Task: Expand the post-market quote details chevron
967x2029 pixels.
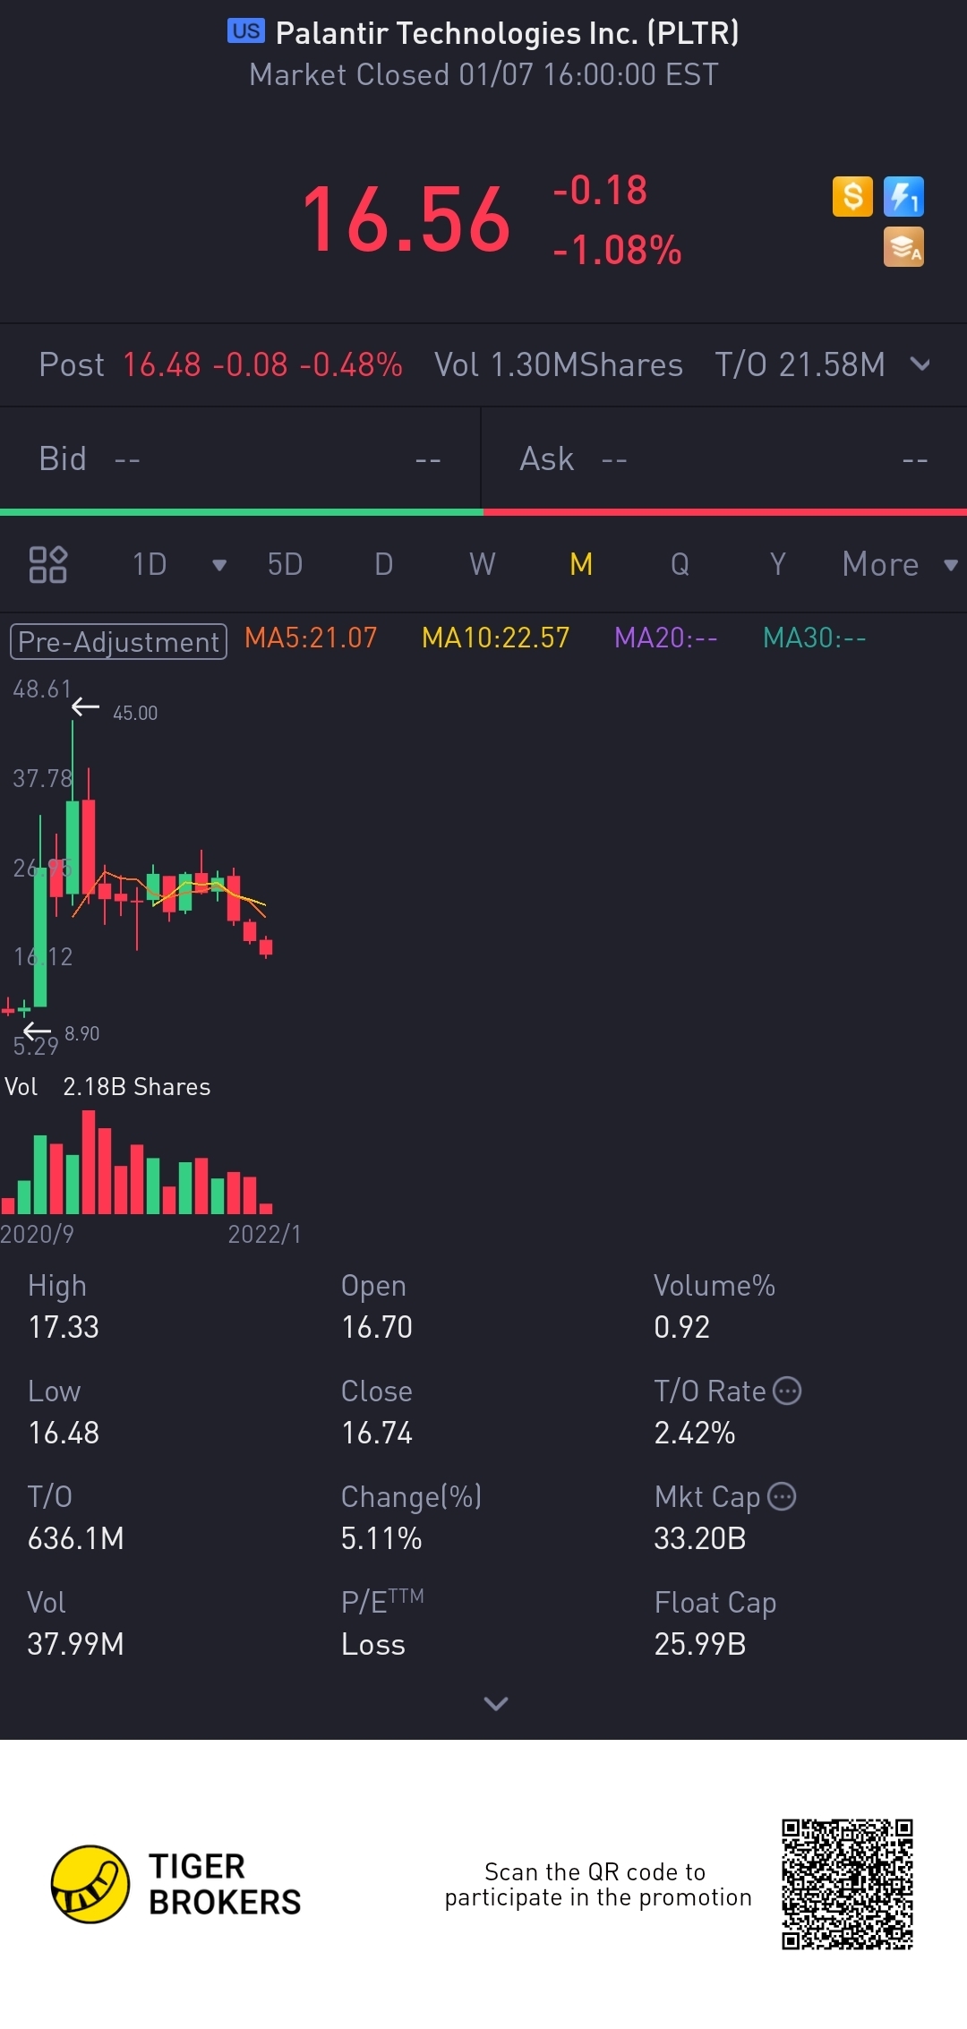Action: point(920,364)
